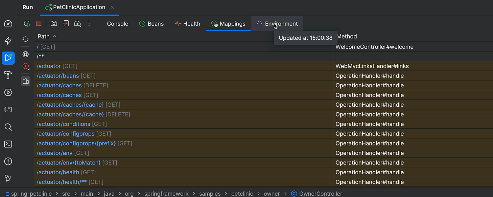Click OwnerController in the breadcrumb bar
Image resolution: width=493 pixels, height=197 pixels.
point(320,194)
